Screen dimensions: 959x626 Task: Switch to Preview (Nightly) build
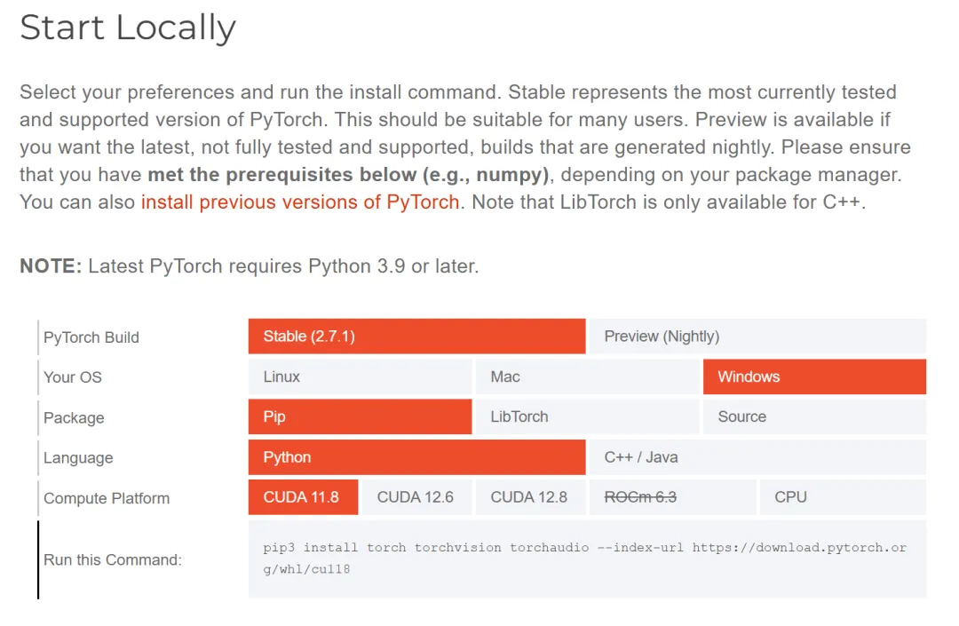pos(757,337)
